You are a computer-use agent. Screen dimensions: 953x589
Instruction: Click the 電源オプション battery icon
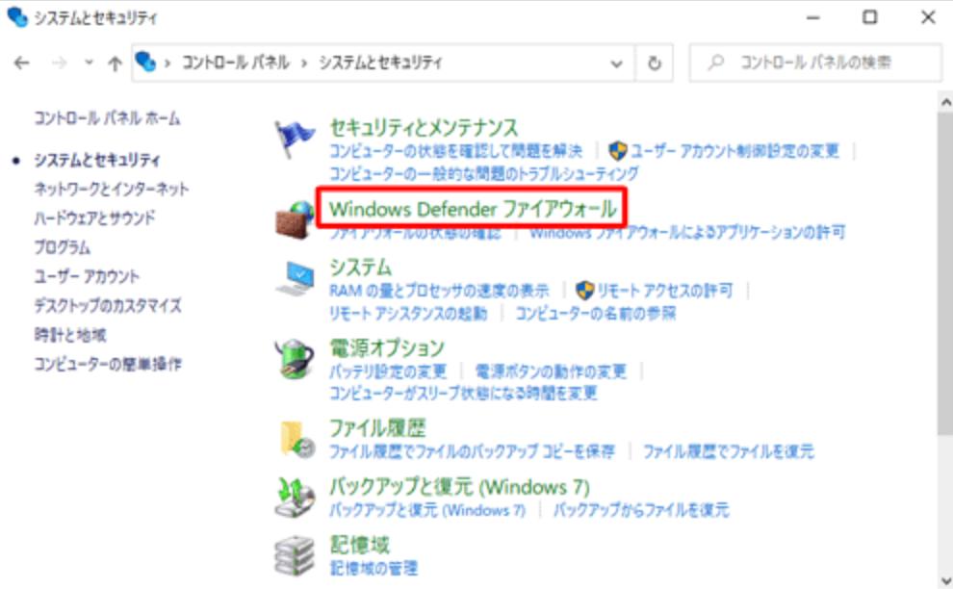coord(295,359)
